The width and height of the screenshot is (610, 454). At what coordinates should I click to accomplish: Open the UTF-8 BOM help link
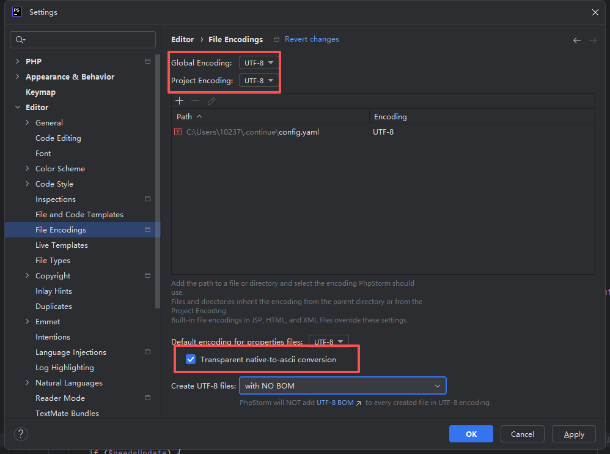click(x=335, y=403)
